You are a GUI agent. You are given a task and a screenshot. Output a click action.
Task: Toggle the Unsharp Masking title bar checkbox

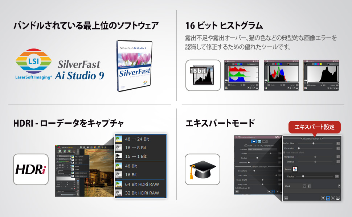coord(277,137)
